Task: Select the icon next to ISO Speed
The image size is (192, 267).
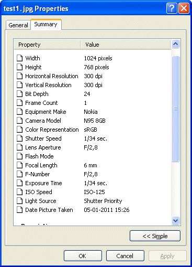Action: click(x=20, y=191)
